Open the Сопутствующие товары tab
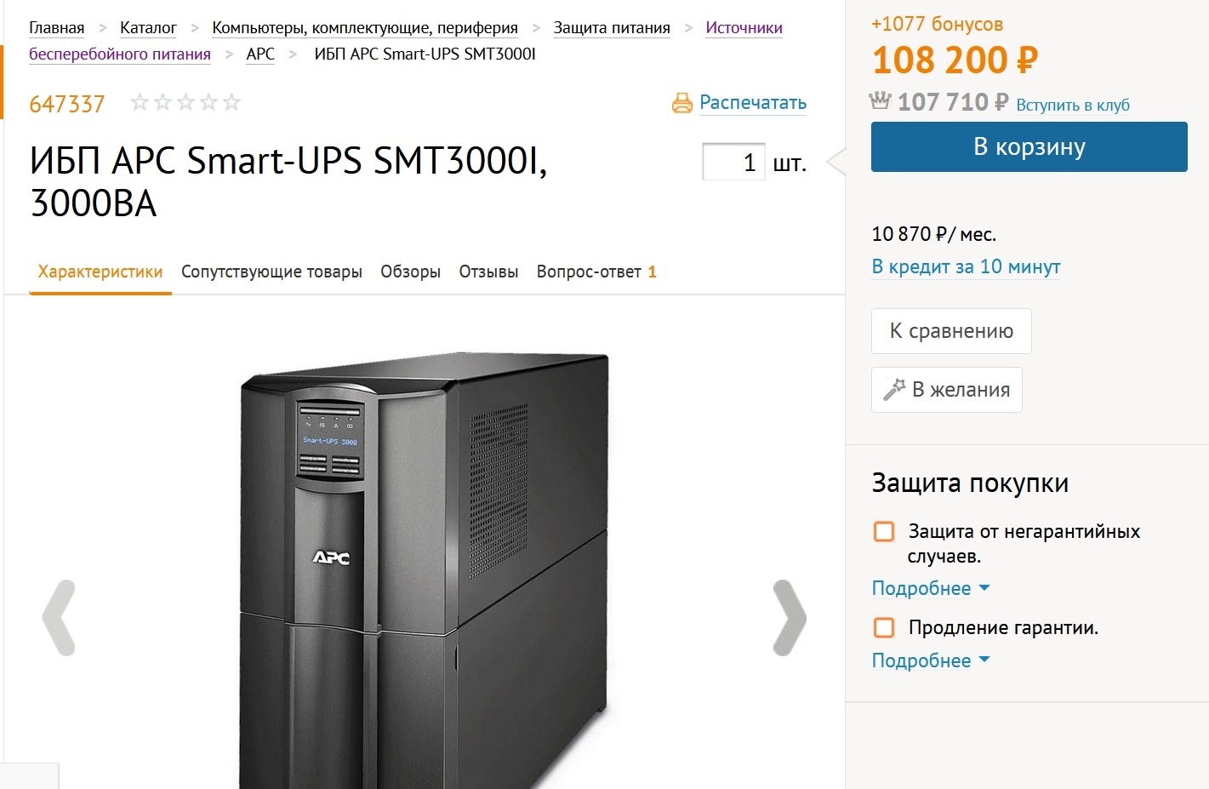The image size is (1209, 789). 271,272
